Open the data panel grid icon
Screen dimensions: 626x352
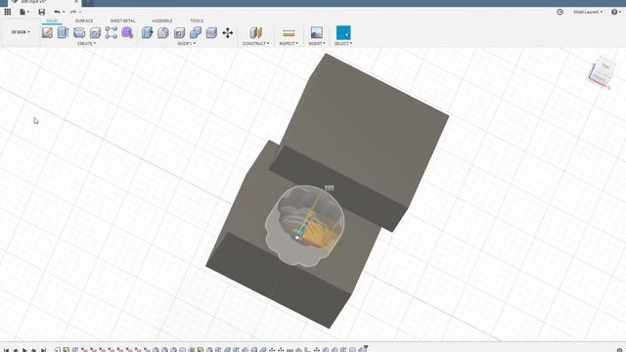click(8, 12)
